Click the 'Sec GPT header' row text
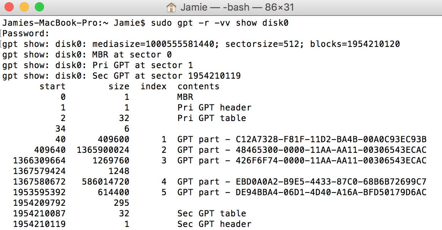 (215, 224)
